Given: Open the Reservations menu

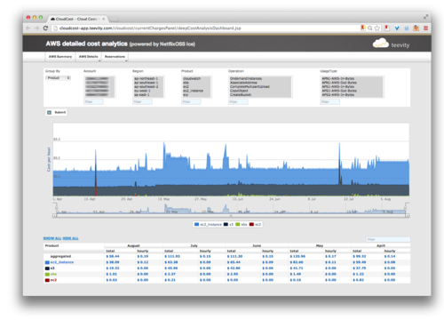Looking at the screenshot, I should tap(115, 57).
